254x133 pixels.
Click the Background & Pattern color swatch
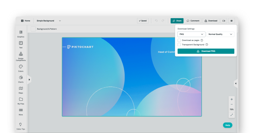(33, 29)
